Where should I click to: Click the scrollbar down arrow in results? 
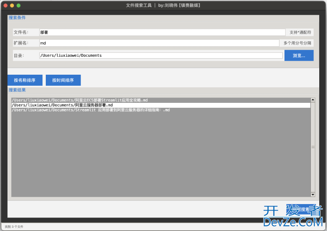313,195
